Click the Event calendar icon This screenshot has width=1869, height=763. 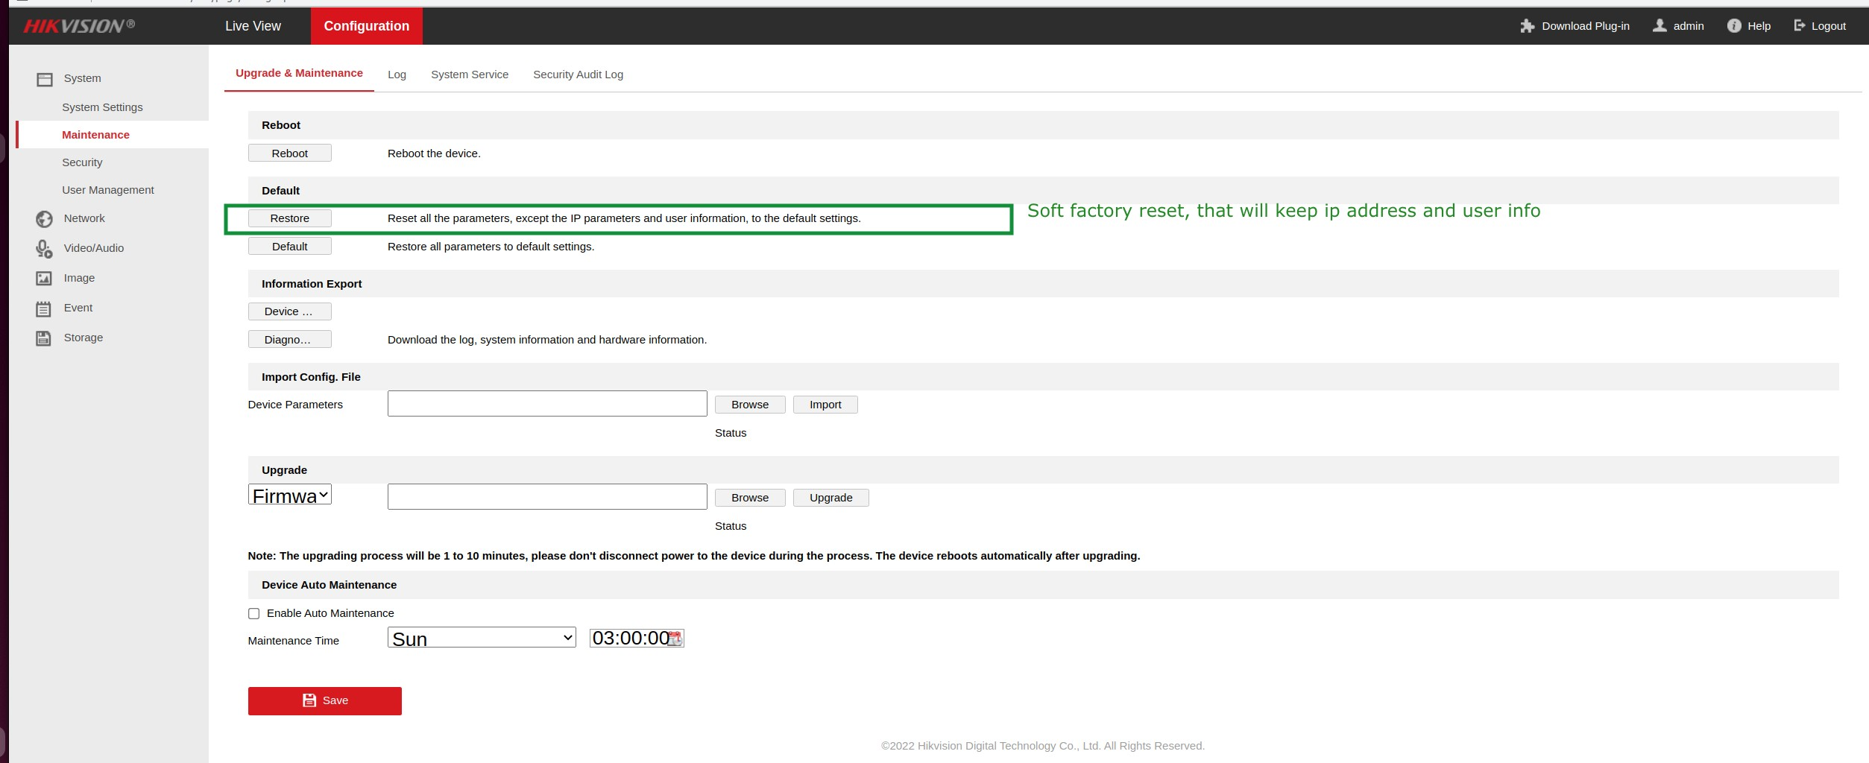[44, 308]
